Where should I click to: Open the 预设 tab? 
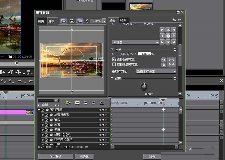pyautogui.click(x=123, y=21)
